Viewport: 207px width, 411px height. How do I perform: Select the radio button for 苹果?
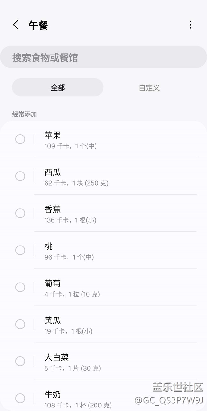[20, 139]
